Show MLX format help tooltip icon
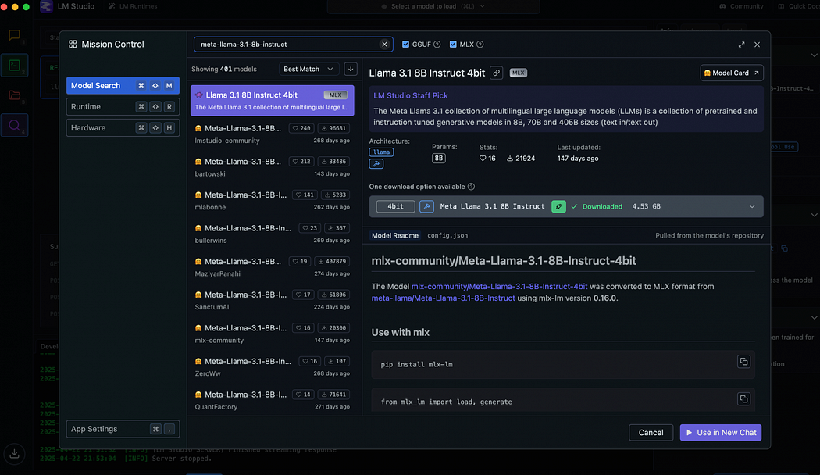Image resolution: width=820 pixels, height=475 pixels. (480, 45)
